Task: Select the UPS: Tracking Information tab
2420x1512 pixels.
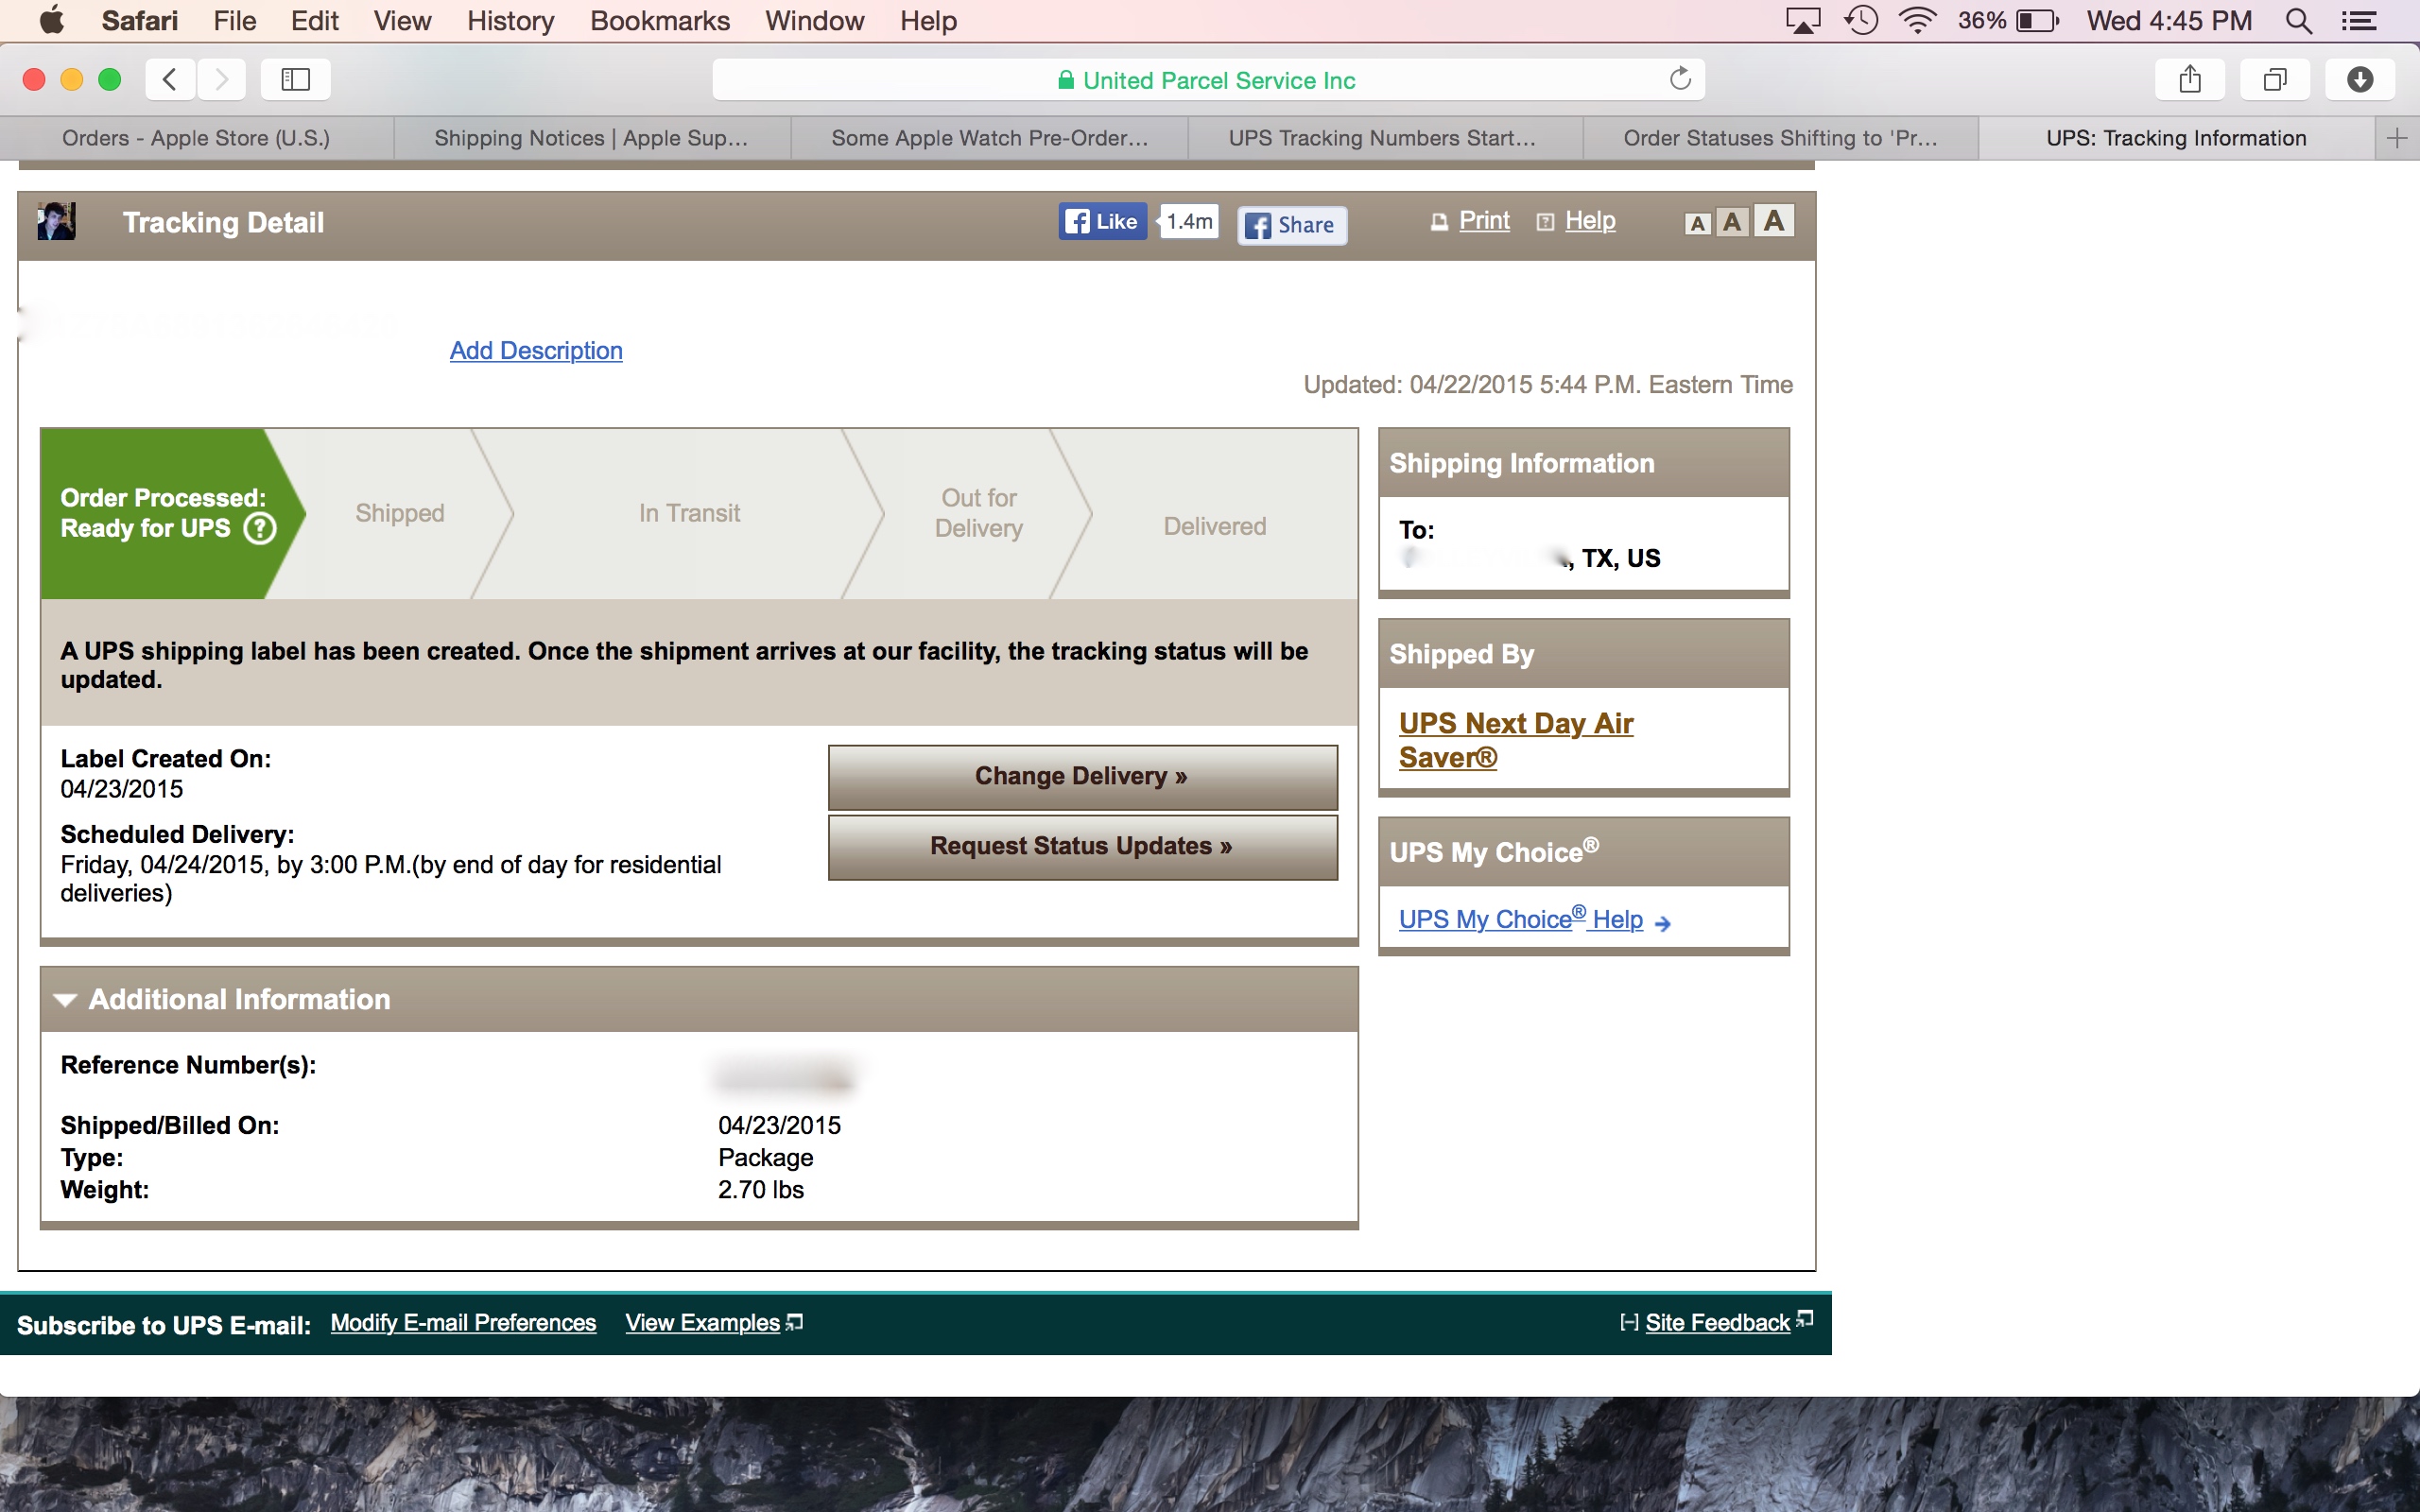Action: pos(2176,138)
